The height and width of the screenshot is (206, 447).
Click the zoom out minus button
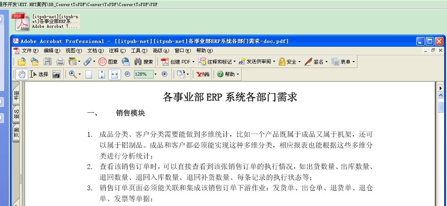pos(127,74)
